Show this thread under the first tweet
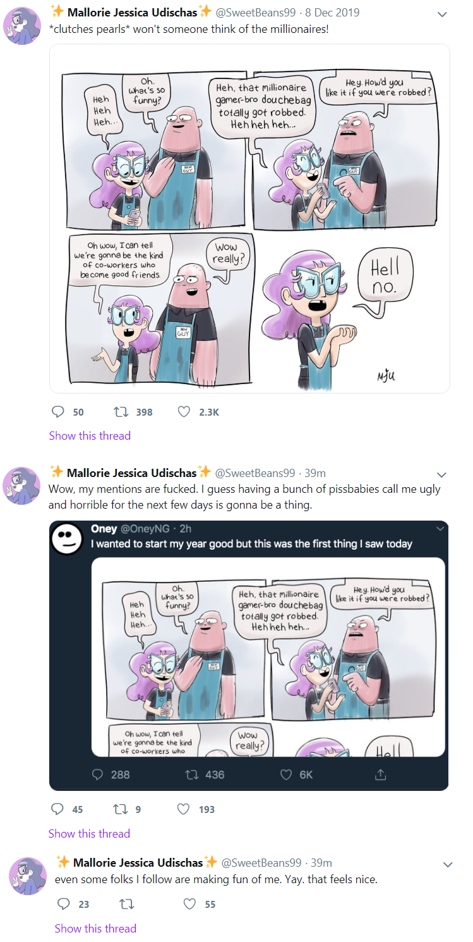This screenshot has width=473, height=942. [x=90, y=435]
